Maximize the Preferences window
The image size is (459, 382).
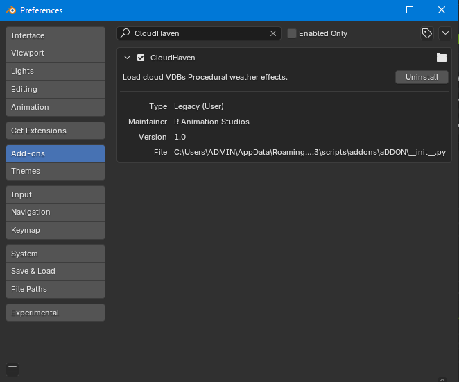tap(410, 10)
